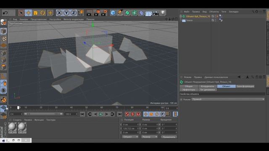Add a Cube primitive object
Image resolution: width=269 pixels, height=151 pixels.
(113, 13)
